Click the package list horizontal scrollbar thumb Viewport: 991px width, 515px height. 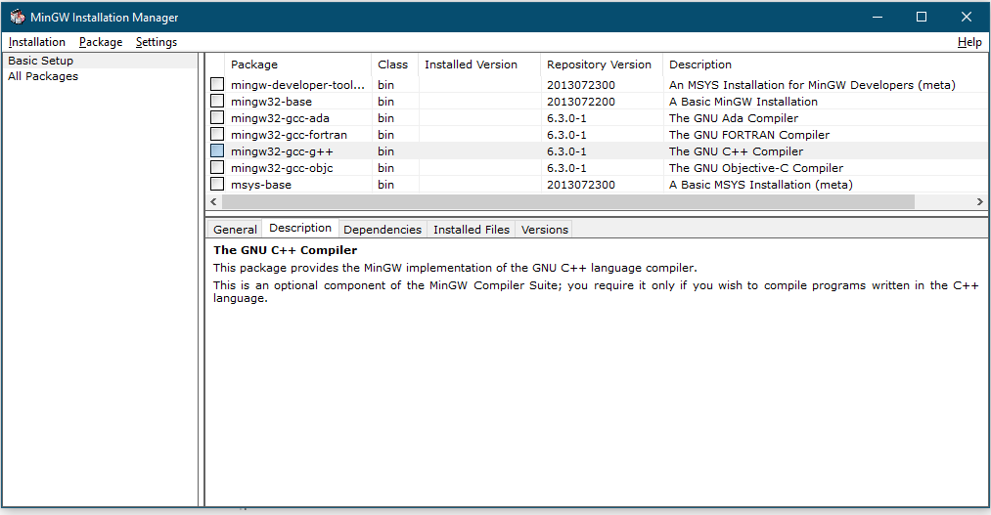pos(568,202)
